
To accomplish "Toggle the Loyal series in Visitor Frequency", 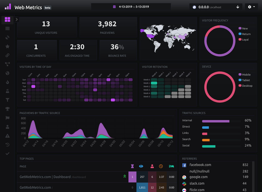I will coord(243,40).
